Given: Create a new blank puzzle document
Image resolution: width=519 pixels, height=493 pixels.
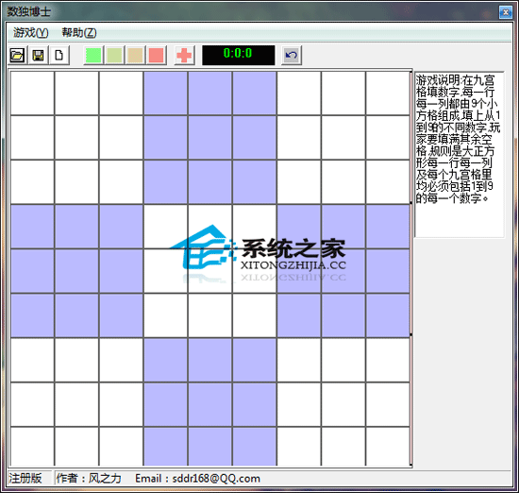Looking at the screenshot, I should (59, 55).
